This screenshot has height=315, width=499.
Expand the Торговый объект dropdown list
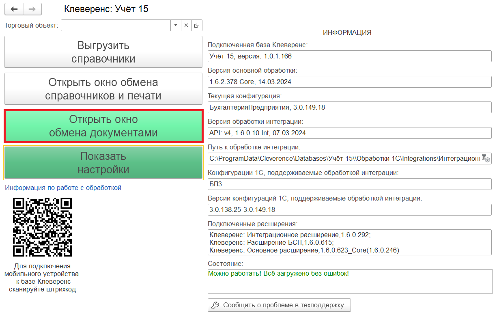(176, 25)
